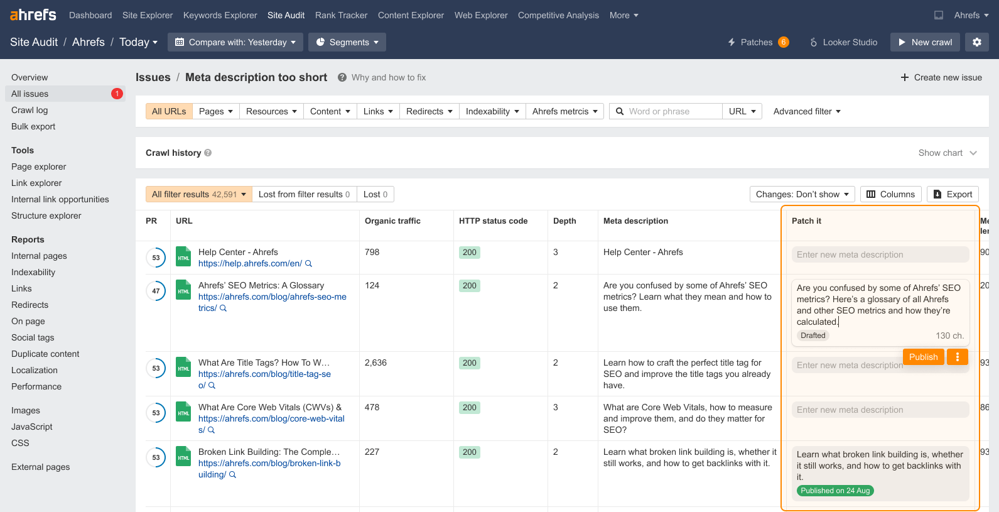
Task: Click the Word or phrase search field
Action: point(666,111)
